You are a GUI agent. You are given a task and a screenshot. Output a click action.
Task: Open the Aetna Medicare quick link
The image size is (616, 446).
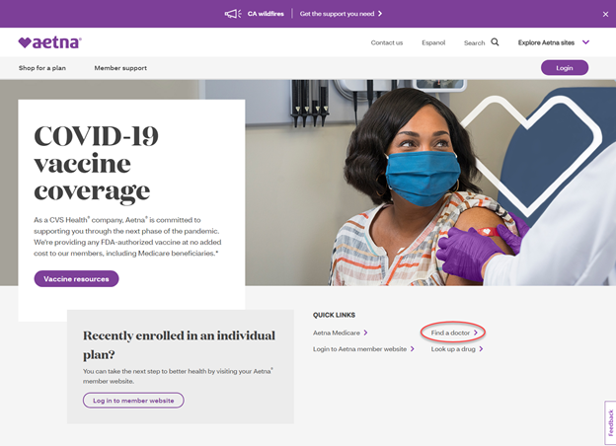tap(337, 333)
